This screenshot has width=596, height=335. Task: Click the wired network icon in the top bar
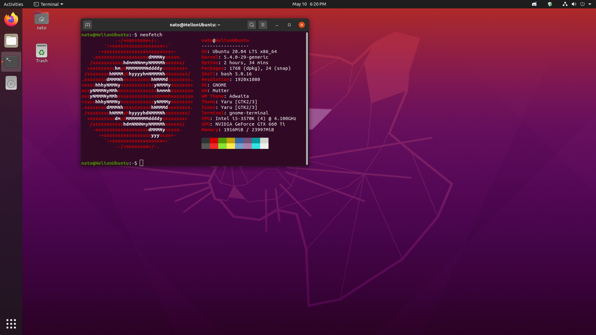(565, 4)
